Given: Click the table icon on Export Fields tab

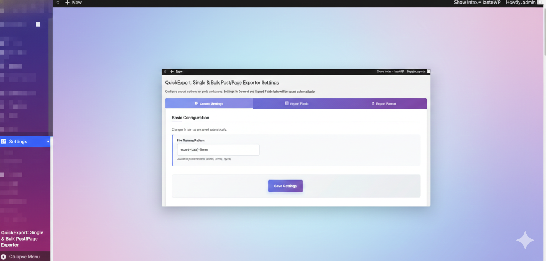Looking at the screenshot, I should (x=287, y=103).
